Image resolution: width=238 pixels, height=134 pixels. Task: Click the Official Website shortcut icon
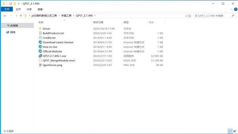(x=40, y=51)
